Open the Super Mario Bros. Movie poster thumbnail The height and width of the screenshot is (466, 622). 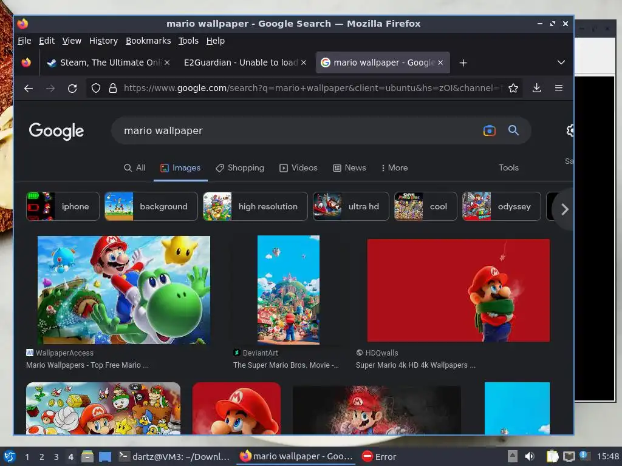click(x=289, y=289)
